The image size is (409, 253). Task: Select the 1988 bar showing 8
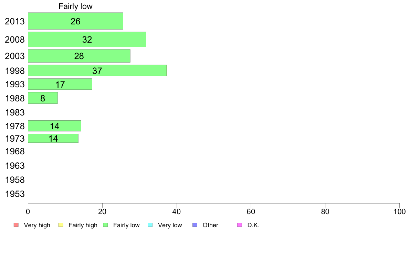click(43, 98)
